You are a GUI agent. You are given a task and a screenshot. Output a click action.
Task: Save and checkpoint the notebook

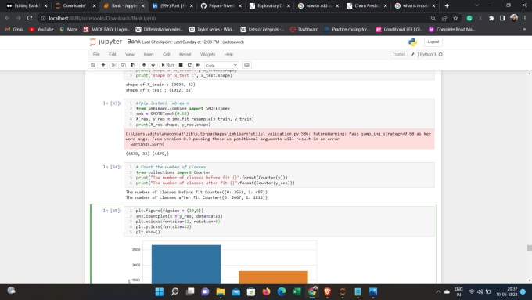click(x=92, y=65)
